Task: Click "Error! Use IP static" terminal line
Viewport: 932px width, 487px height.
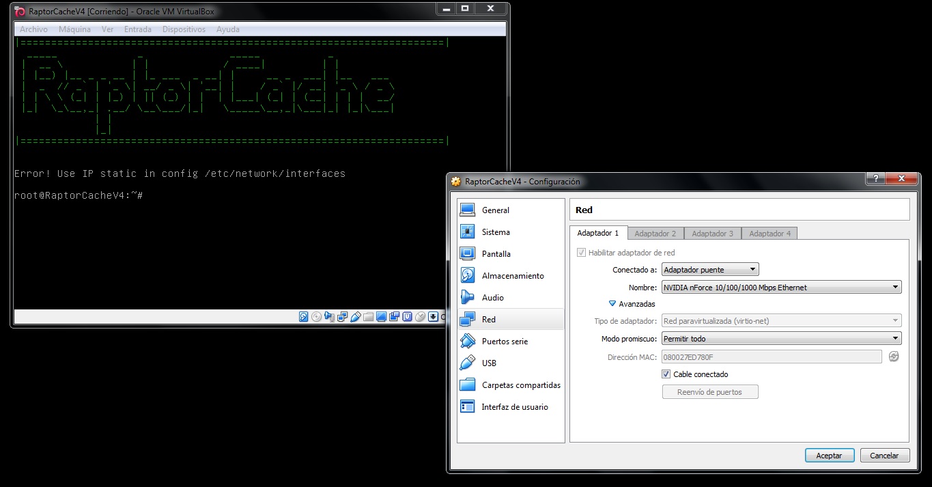Action: 180,173
